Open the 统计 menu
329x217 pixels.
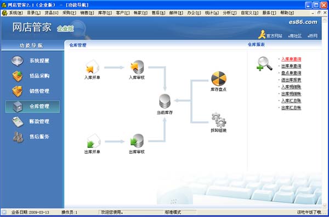[x=212, y=13]
